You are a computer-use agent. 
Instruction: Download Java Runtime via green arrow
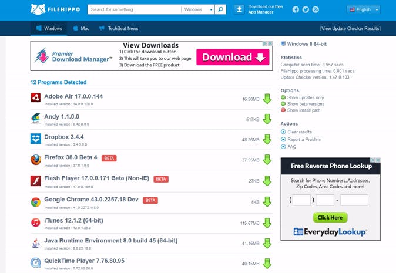point(267,244)
